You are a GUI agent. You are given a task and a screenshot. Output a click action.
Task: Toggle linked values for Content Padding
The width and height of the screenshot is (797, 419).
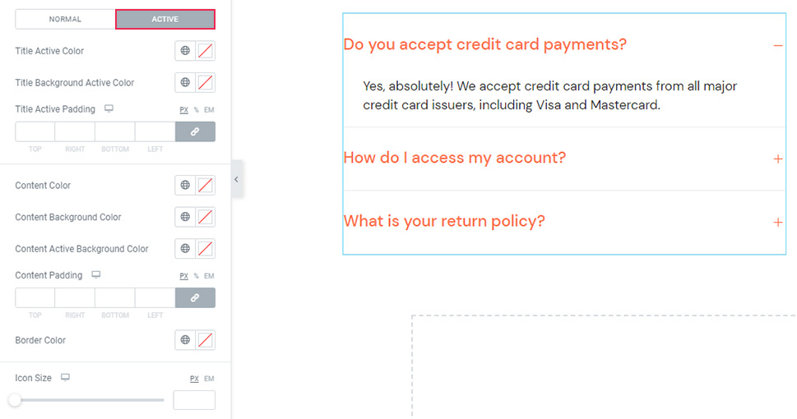click(x=195, y=297)
